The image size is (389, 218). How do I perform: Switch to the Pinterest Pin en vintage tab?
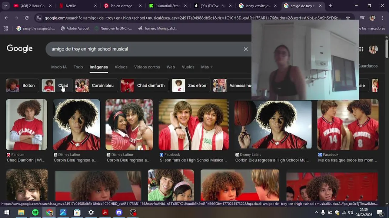(123, 6)
